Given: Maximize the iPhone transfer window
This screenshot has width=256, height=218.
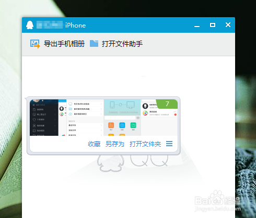Looking at the screenshot, I should (x=213, y=25).
